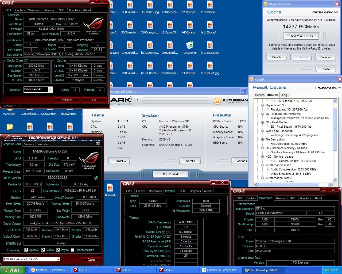Click the Details... button in PCMark System
342x274 pixels.
[192, 161]
